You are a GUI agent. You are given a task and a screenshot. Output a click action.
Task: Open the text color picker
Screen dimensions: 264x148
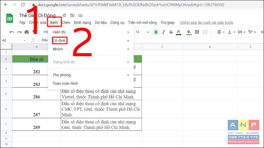pos(179,32)
